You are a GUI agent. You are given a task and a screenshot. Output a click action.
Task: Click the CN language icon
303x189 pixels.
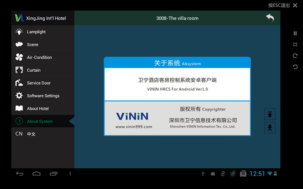tap(19, 134)
